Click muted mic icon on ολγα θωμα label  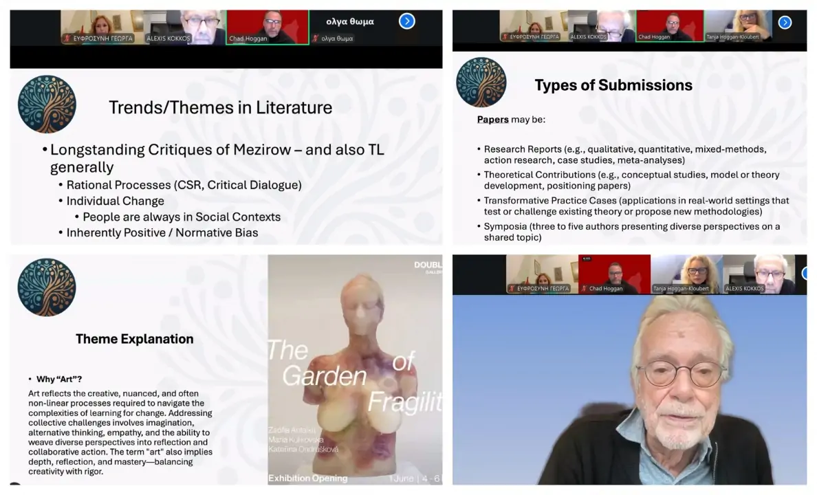pyautogui.click(x=316, y=38)
